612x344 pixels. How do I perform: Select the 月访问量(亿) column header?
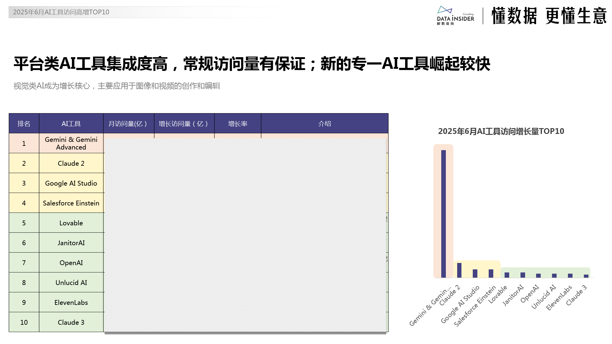[x=129, y=124]
